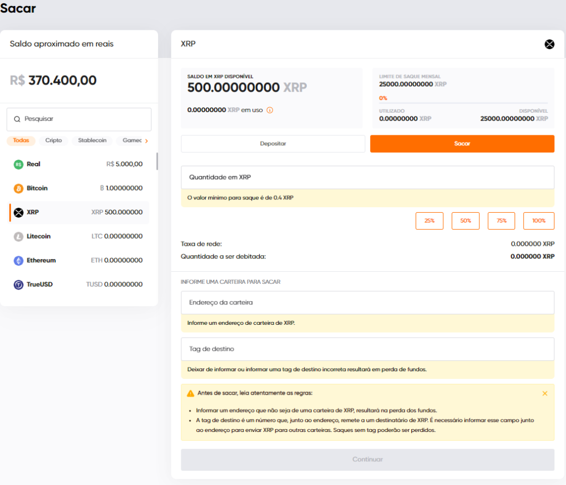This screenshot has height=485, width=566.
Task: Click the Bitcoin coin icon
Action: click(x=18, y=188)
